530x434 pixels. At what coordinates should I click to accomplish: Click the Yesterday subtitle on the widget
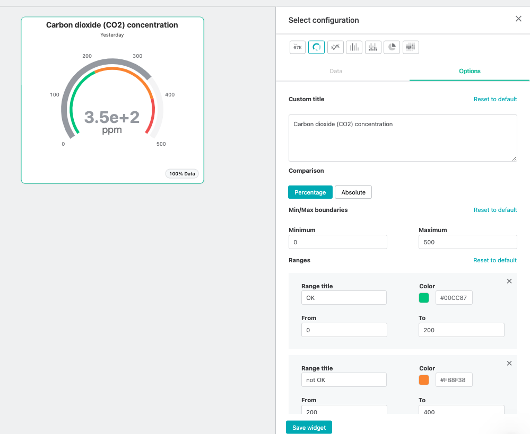[x=112, y=35]
